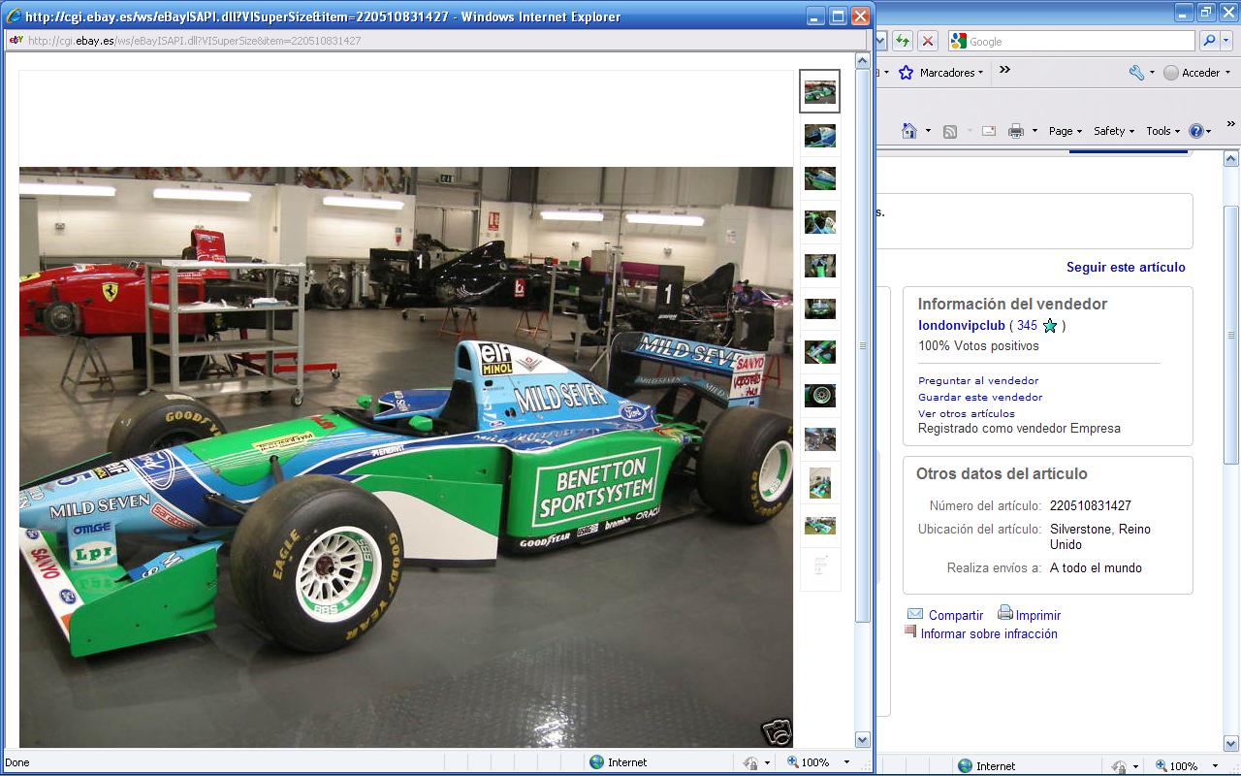Click the Compartir envelope icon
This screenshot has height=776, width=1241.
915,614
